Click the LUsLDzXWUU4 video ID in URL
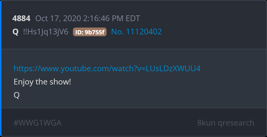Image resolution: width=267 pixels, height=137 pixels. click(x=173, y=68)
